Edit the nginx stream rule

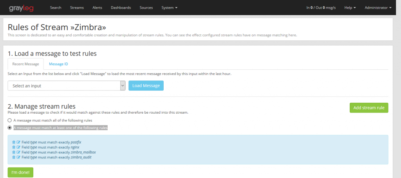point(18,147)
